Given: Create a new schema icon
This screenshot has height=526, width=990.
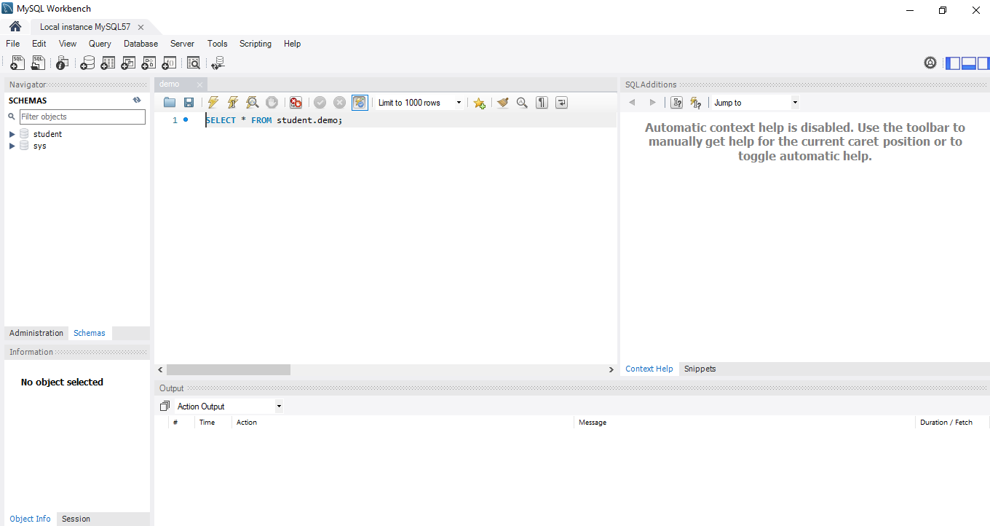Looking at the screenshot, I should click(87, 63).
